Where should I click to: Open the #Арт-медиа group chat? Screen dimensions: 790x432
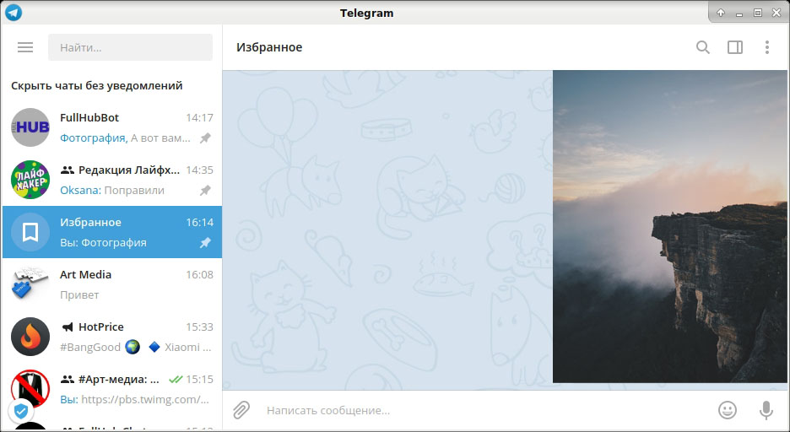pyautogui.click(x=112, y=389)
